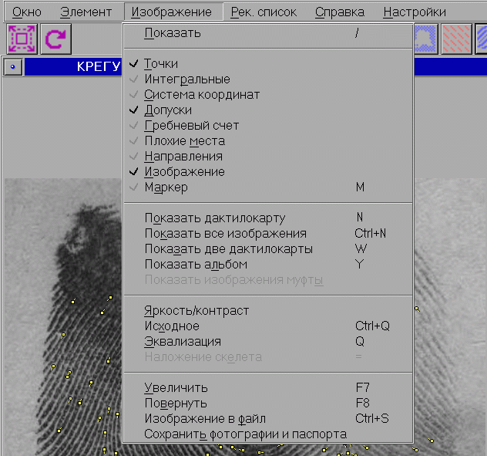Select Сохранить фотографии и паспорта
Screen dimensions: 487x456
click(x=267, y=434)
